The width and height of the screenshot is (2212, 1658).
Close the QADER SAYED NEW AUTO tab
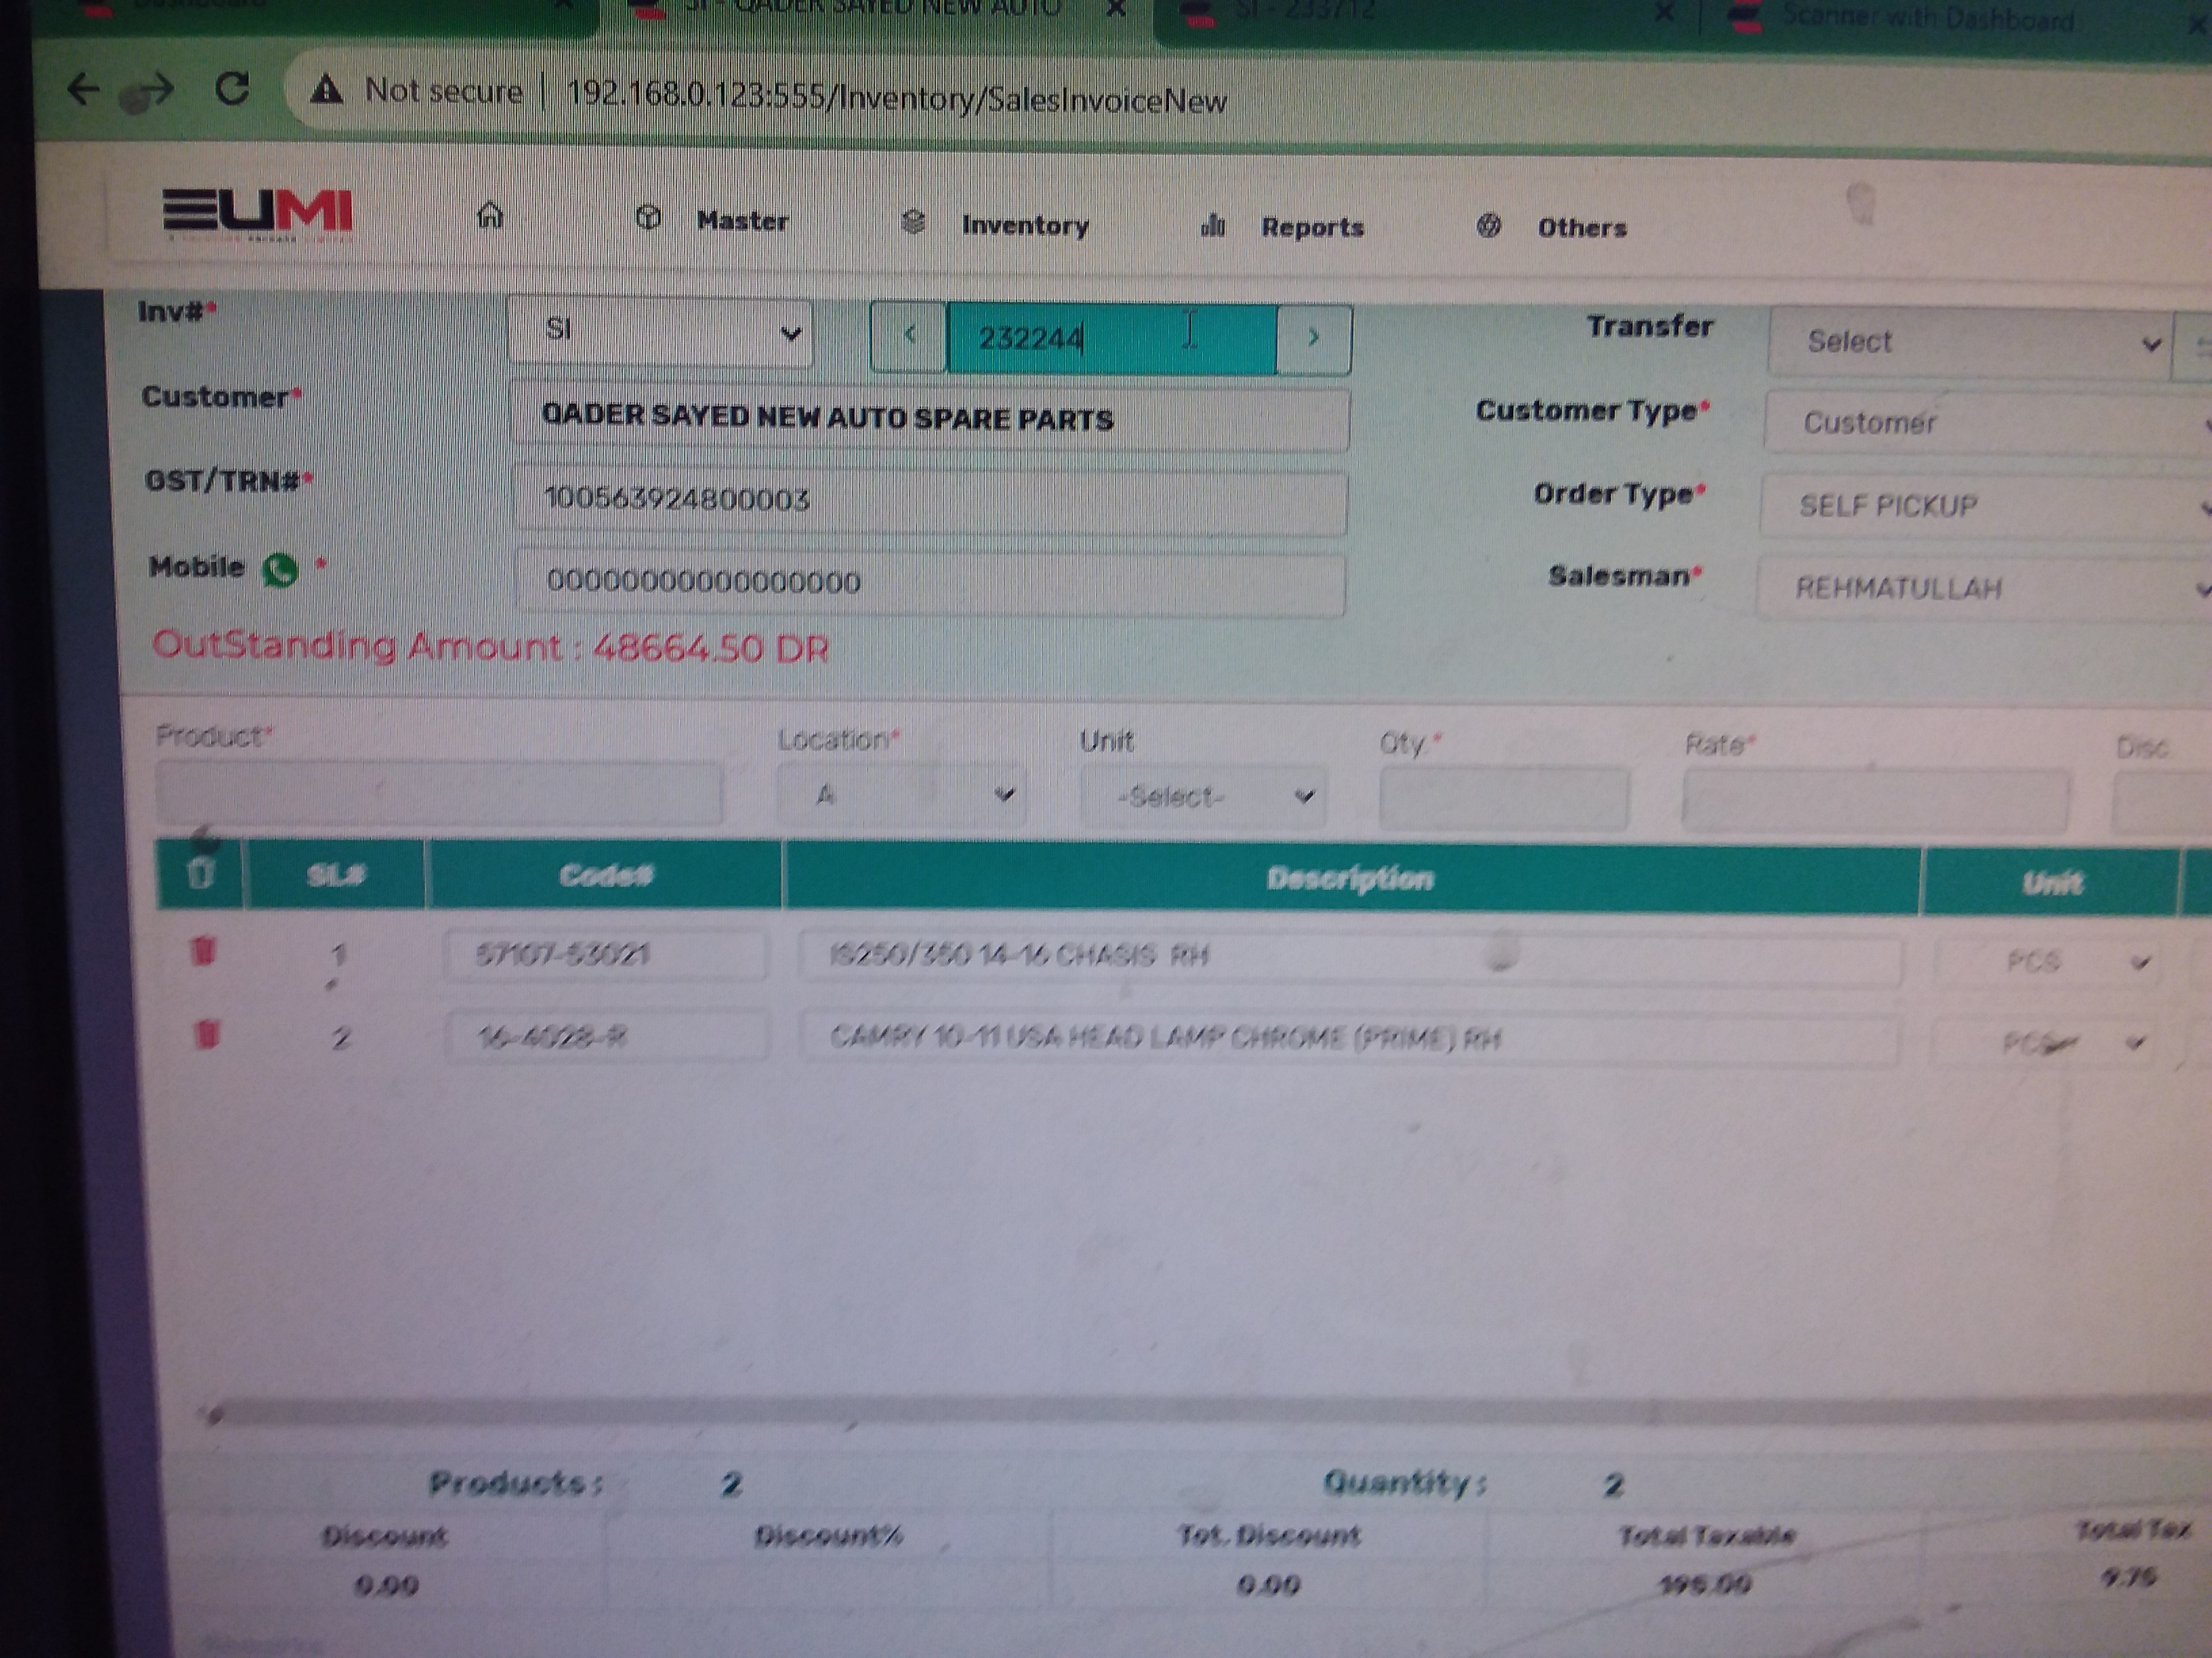click(x=1117, y=10)
